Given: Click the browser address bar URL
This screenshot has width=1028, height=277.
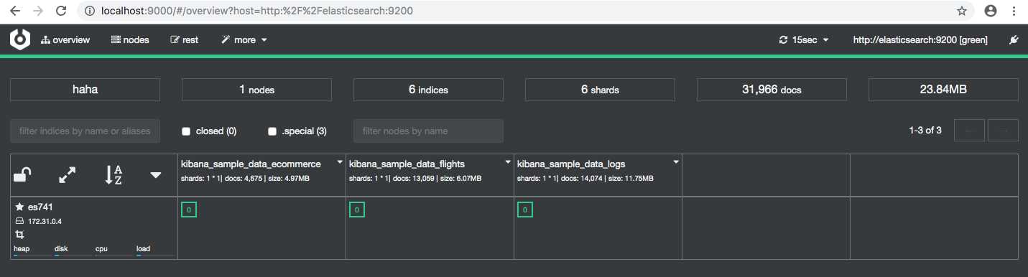Looking at the screenshot, I should point(258,11).
